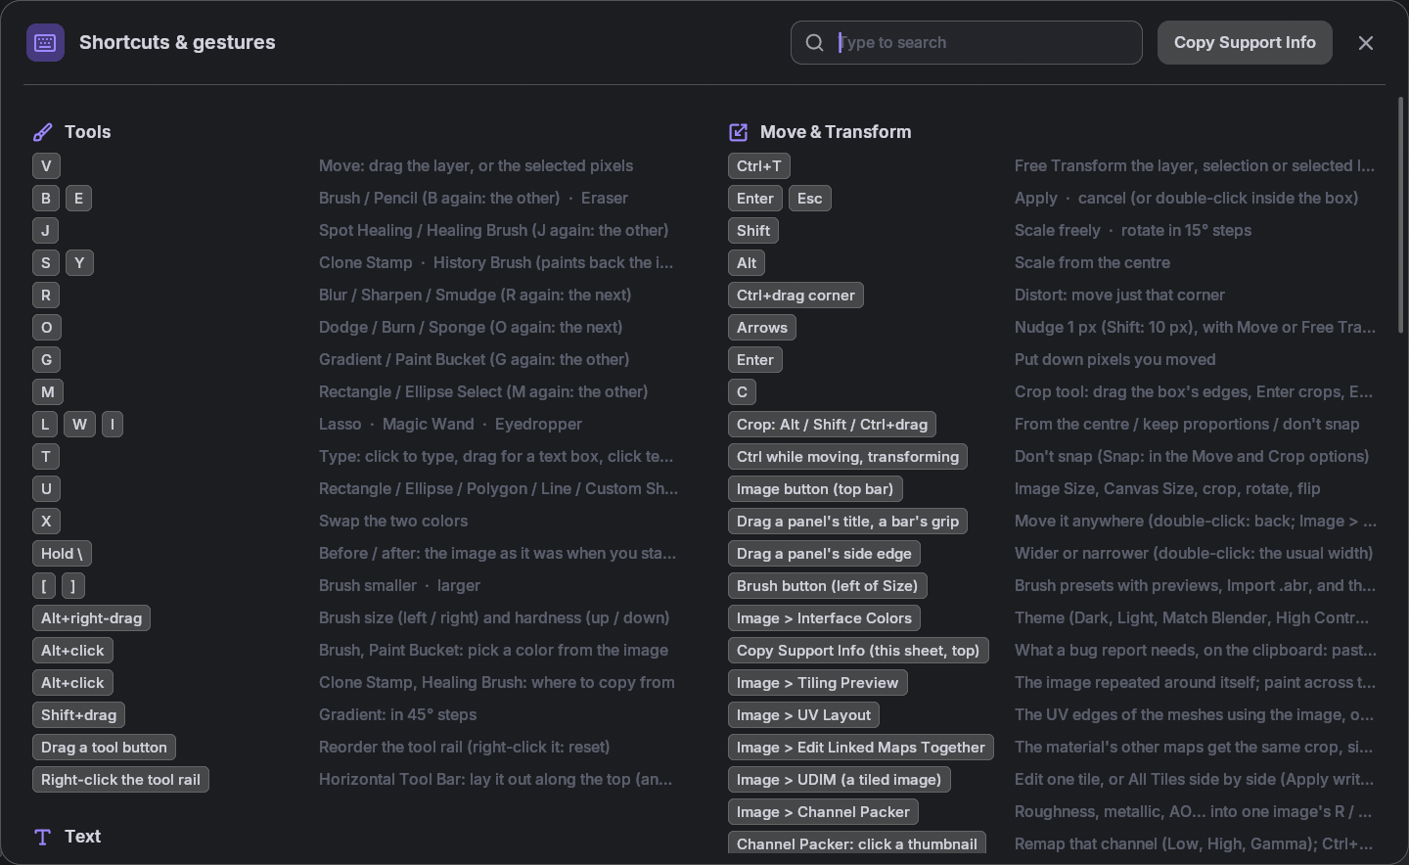This screenshot has width=1409, height=865.
Task: Click the Image > Interface Colors entry
Action: [824, 618]
